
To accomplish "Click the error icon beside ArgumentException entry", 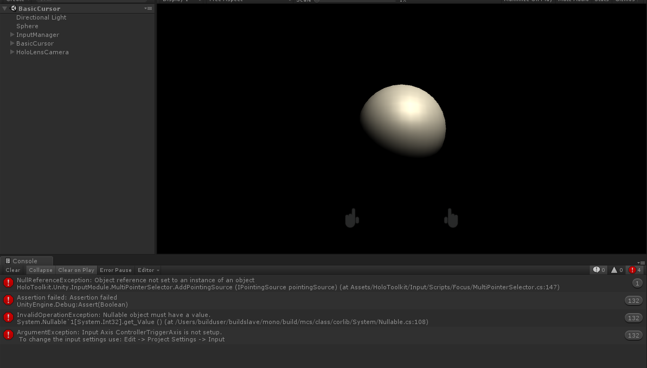I will pyautogui.click(x=8, y=335).
